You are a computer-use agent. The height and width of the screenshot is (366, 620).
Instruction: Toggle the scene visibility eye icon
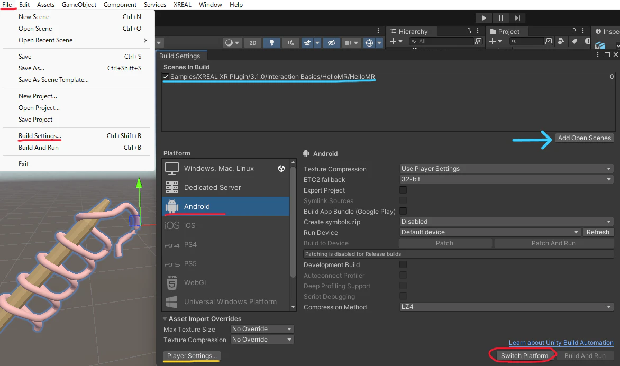coord(331,43)
